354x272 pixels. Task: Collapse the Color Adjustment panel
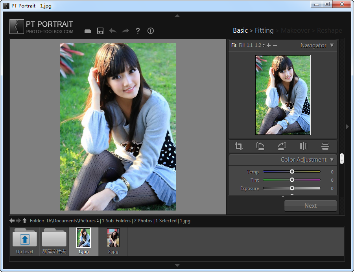coord(332,160)
